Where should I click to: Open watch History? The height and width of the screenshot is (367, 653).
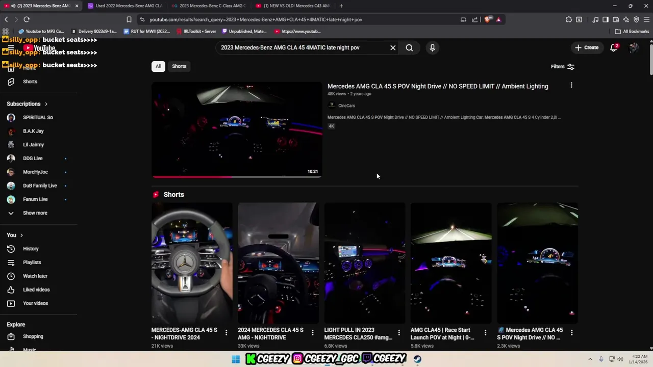point(31,249)
